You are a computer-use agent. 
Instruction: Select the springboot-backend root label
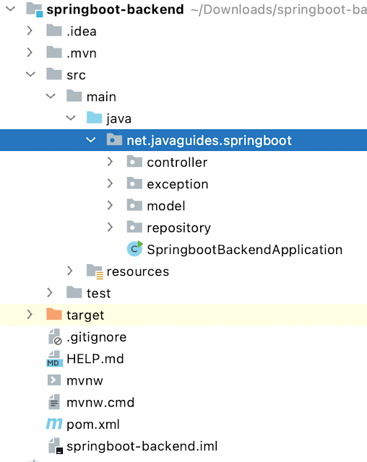(x=116, y=9)
